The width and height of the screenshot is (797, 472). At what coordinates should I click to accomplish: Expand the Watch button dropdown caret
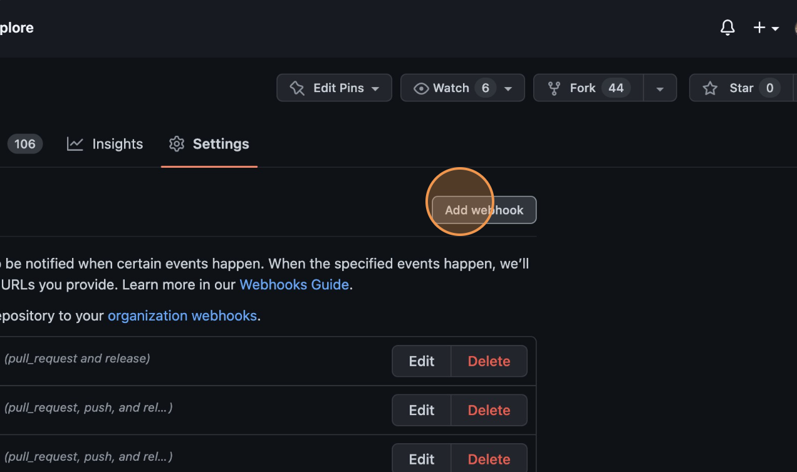pos(508,88)
